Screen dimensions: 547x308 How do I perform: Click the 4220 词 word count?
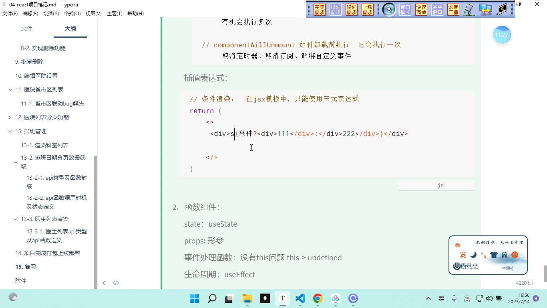click(x=524, y=283)
